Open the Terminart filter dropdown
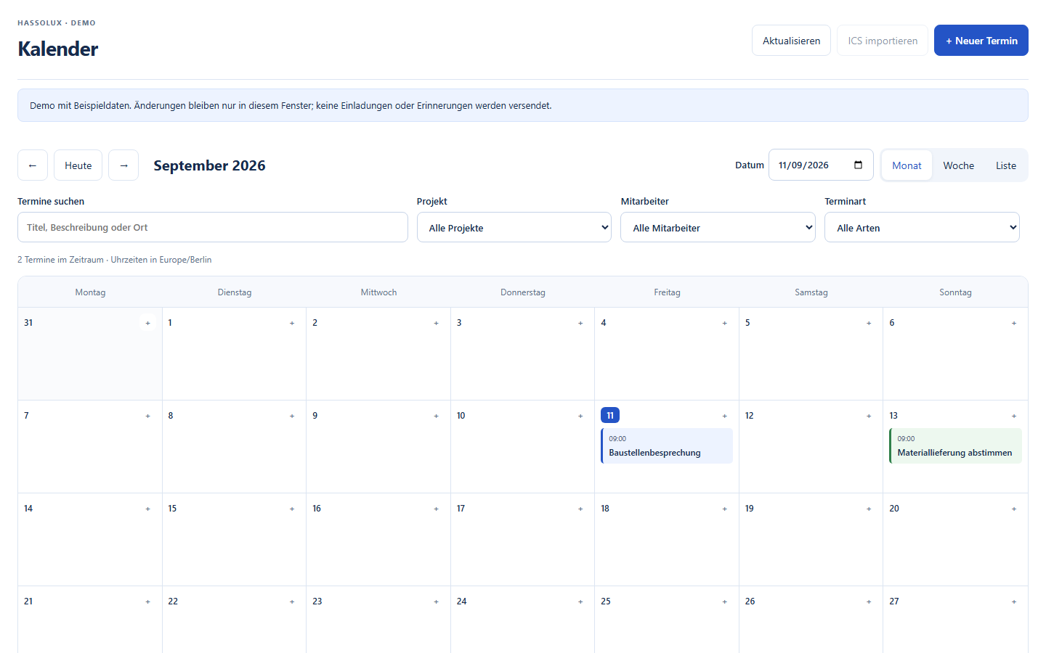This screenshot has width=1046, height=653. 922,227
